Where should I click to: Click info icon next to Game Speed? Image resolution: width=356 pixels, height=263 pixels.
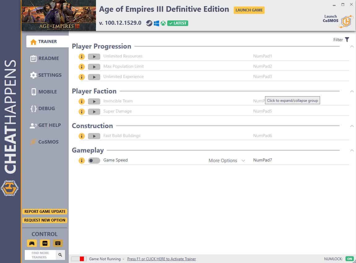coord(81,161)
